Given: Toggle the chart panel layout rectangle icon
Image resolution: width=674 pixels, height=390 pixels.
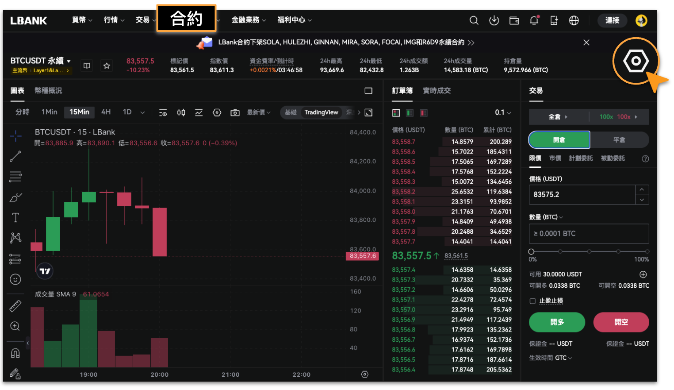Looking at the screenshot, I should (x=368, y=91).
